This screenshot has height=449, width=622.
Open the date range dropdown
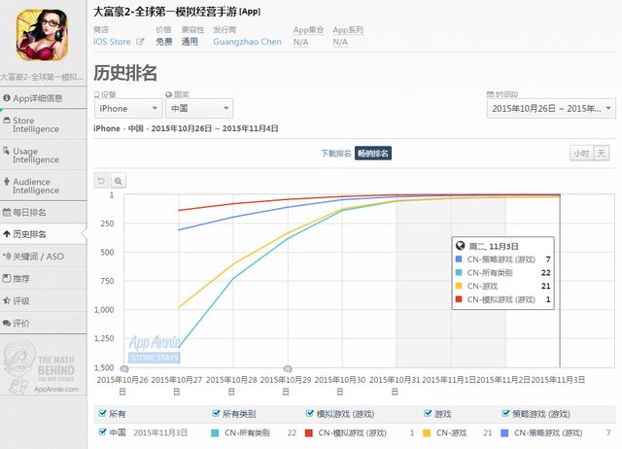551,108
